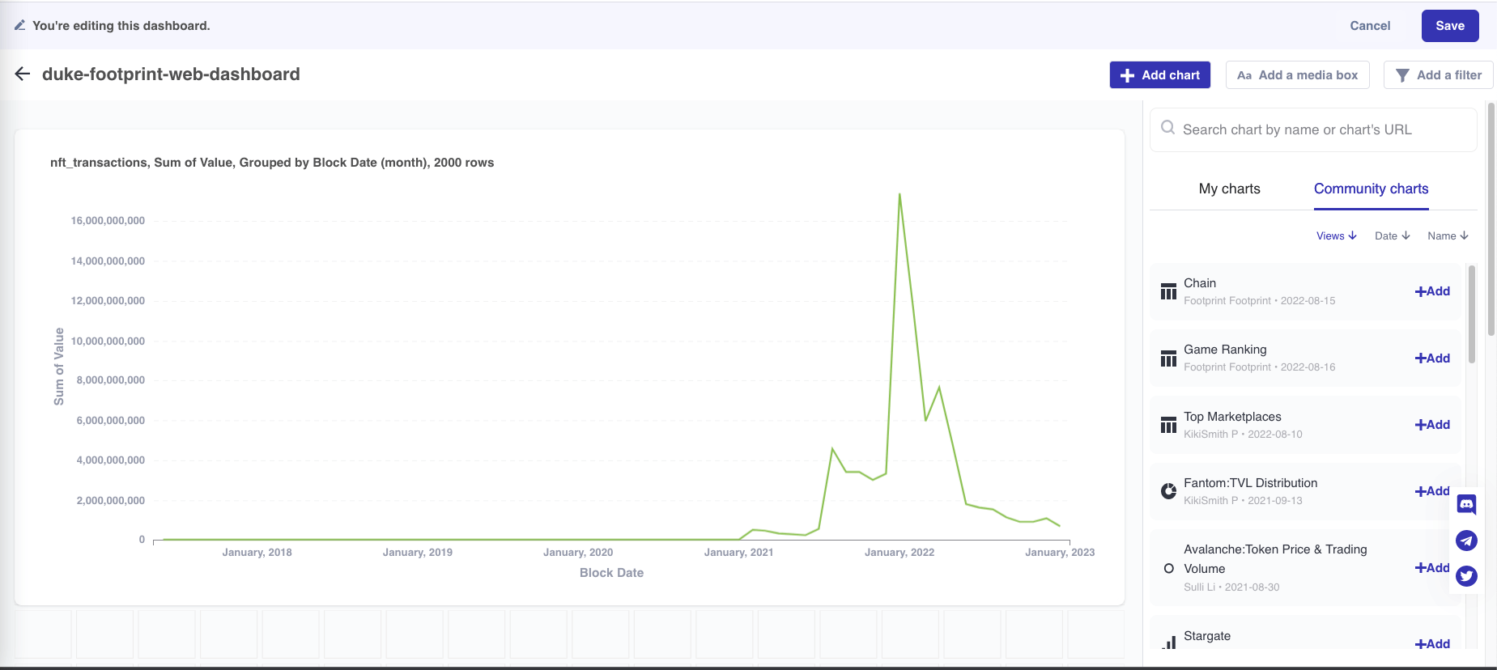
Task: Click the circle icon for Avalanche:Token Price chart
Action: click(x=1168, y=568)
